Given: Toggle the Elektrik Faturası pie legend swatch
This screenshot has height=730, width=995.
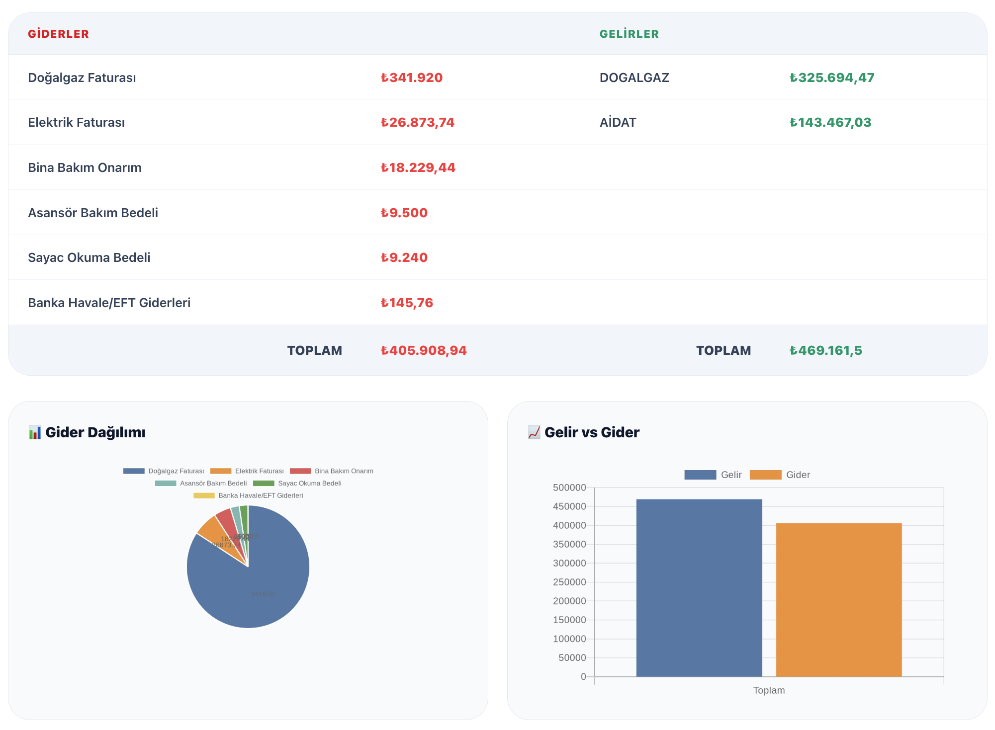Looking at the screenshot, I should click(221, 471).
